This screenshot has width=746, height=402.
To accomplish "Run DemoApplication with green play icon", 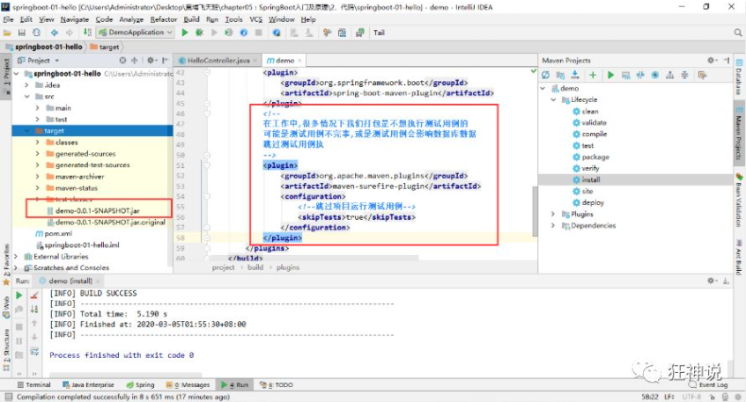I will tap(185, 33).
